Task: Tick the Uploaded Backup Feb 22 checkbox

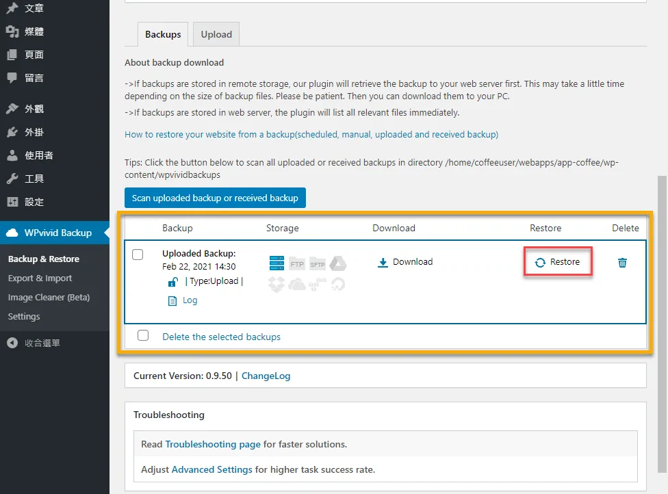Action: point(138,255)
